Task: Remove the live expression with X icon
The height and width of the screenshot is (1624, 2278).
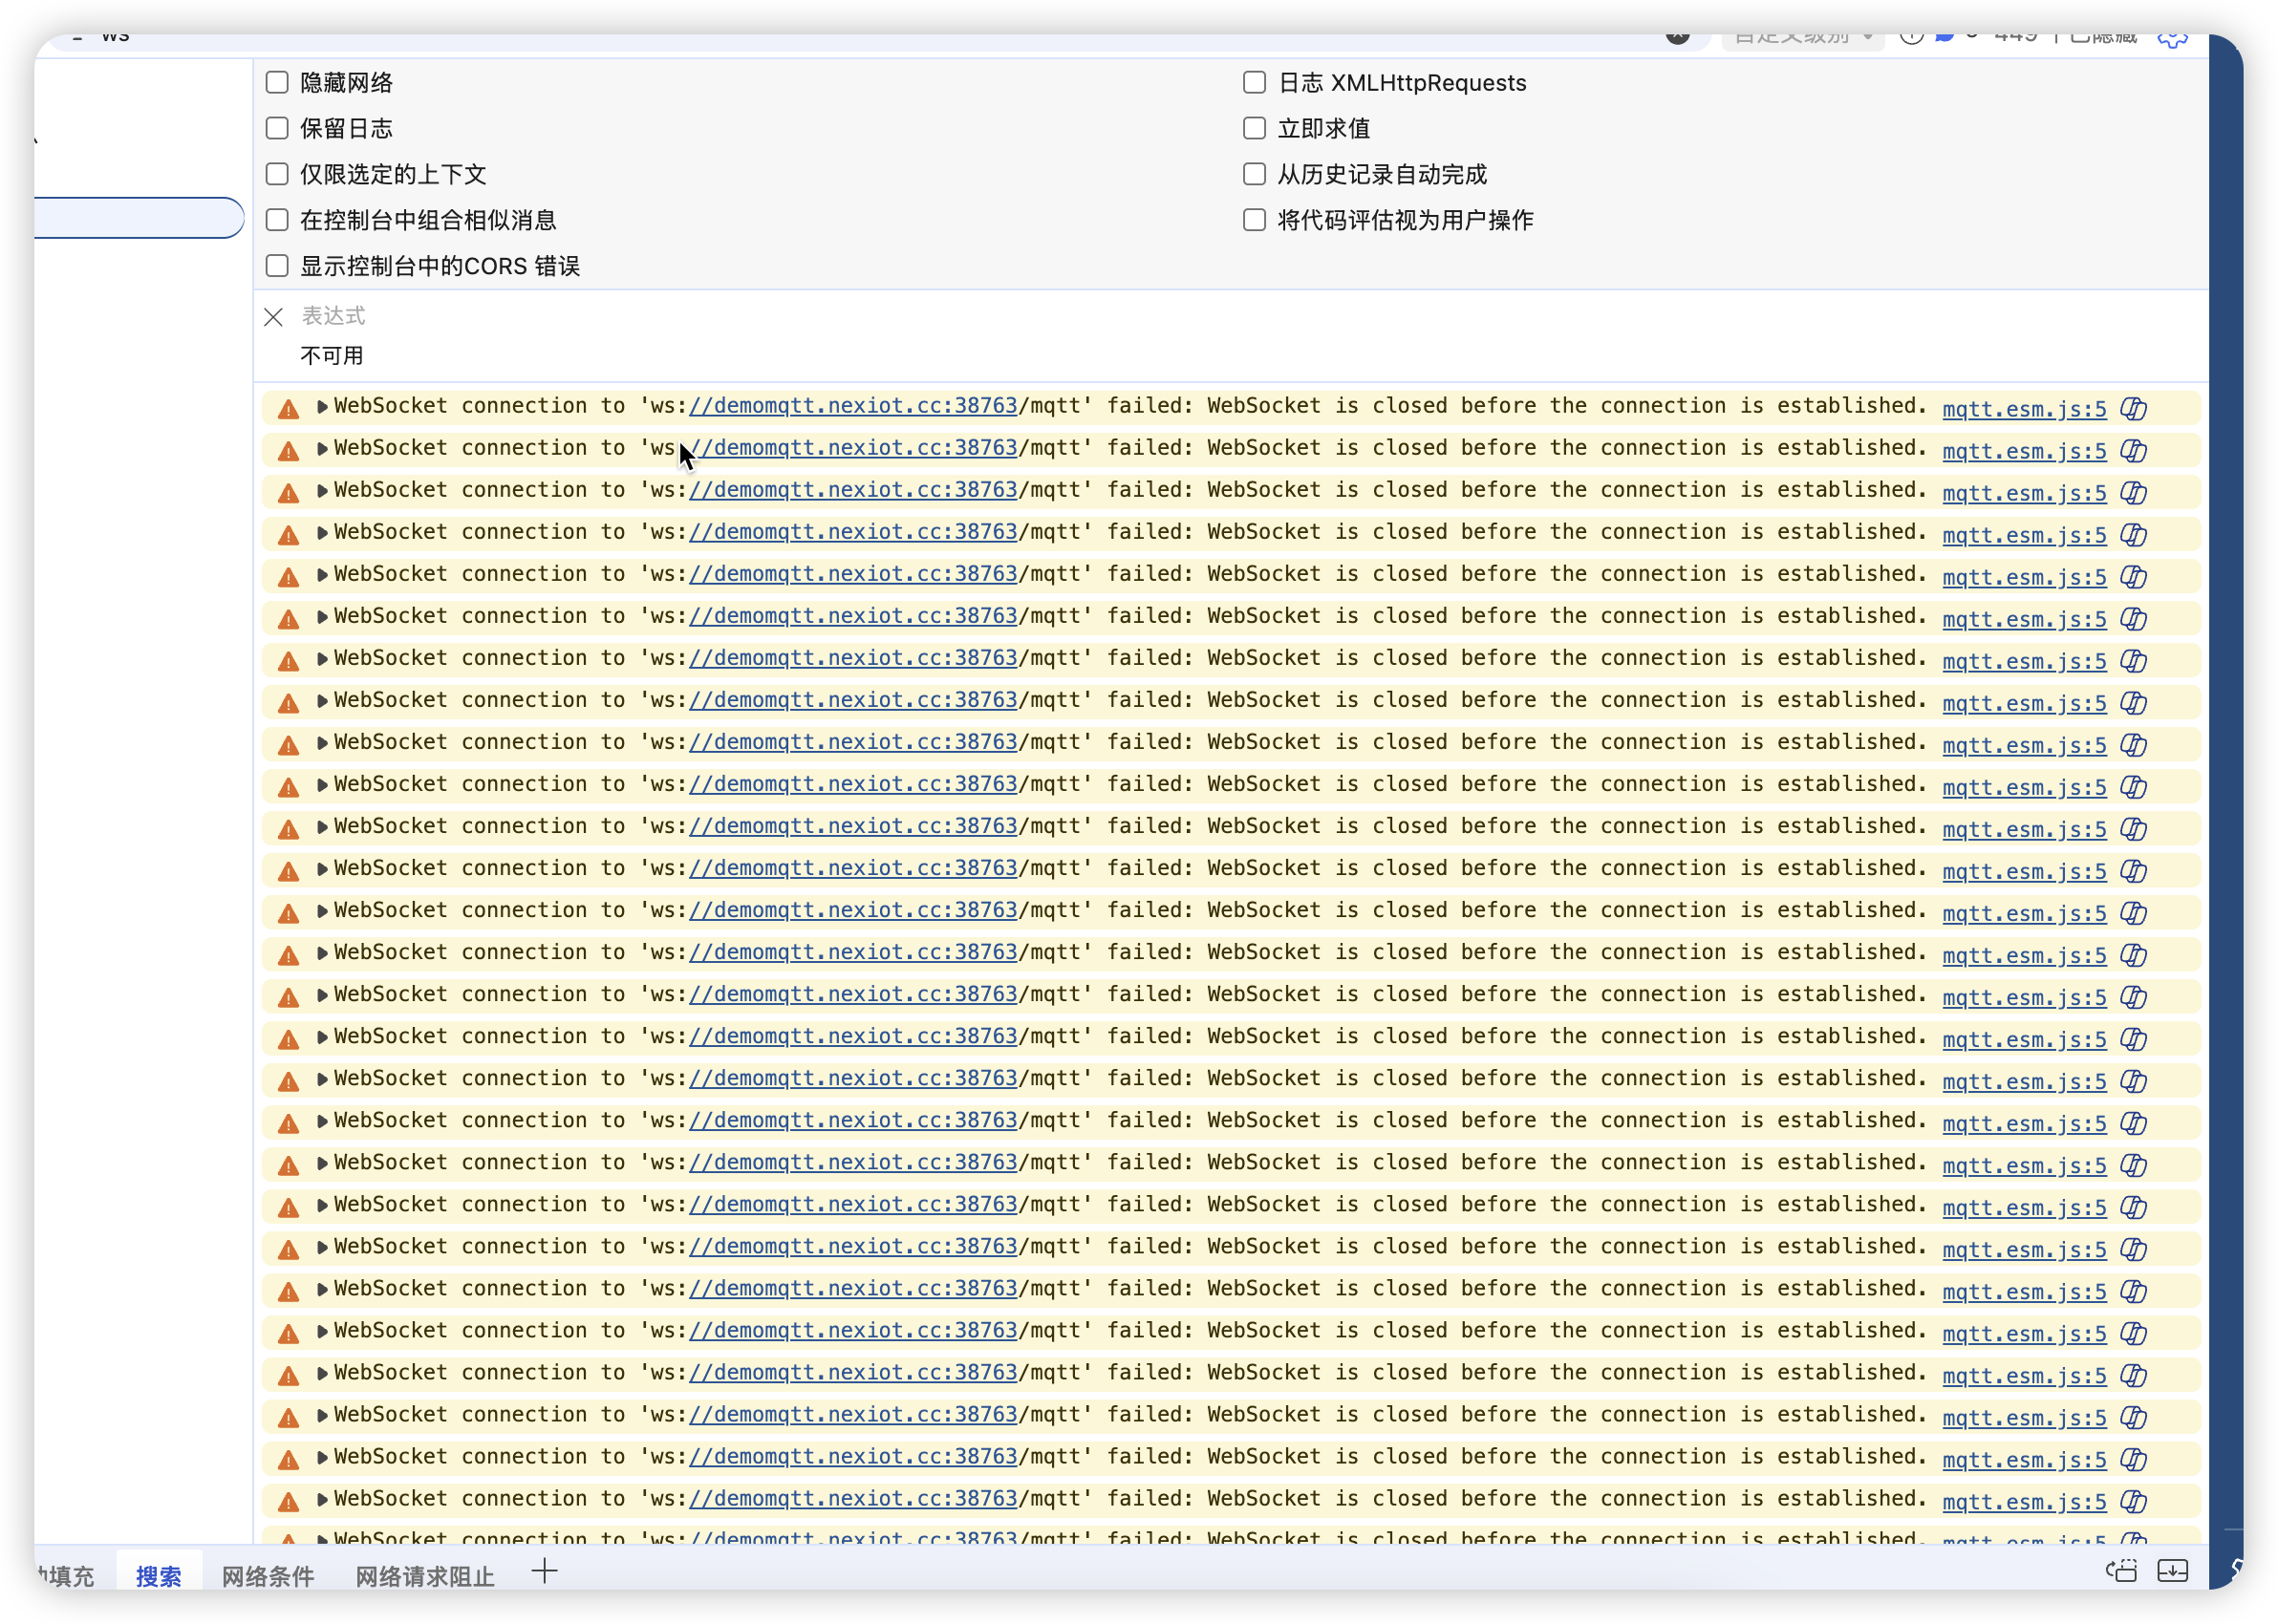Action: (x=273, y=317)
